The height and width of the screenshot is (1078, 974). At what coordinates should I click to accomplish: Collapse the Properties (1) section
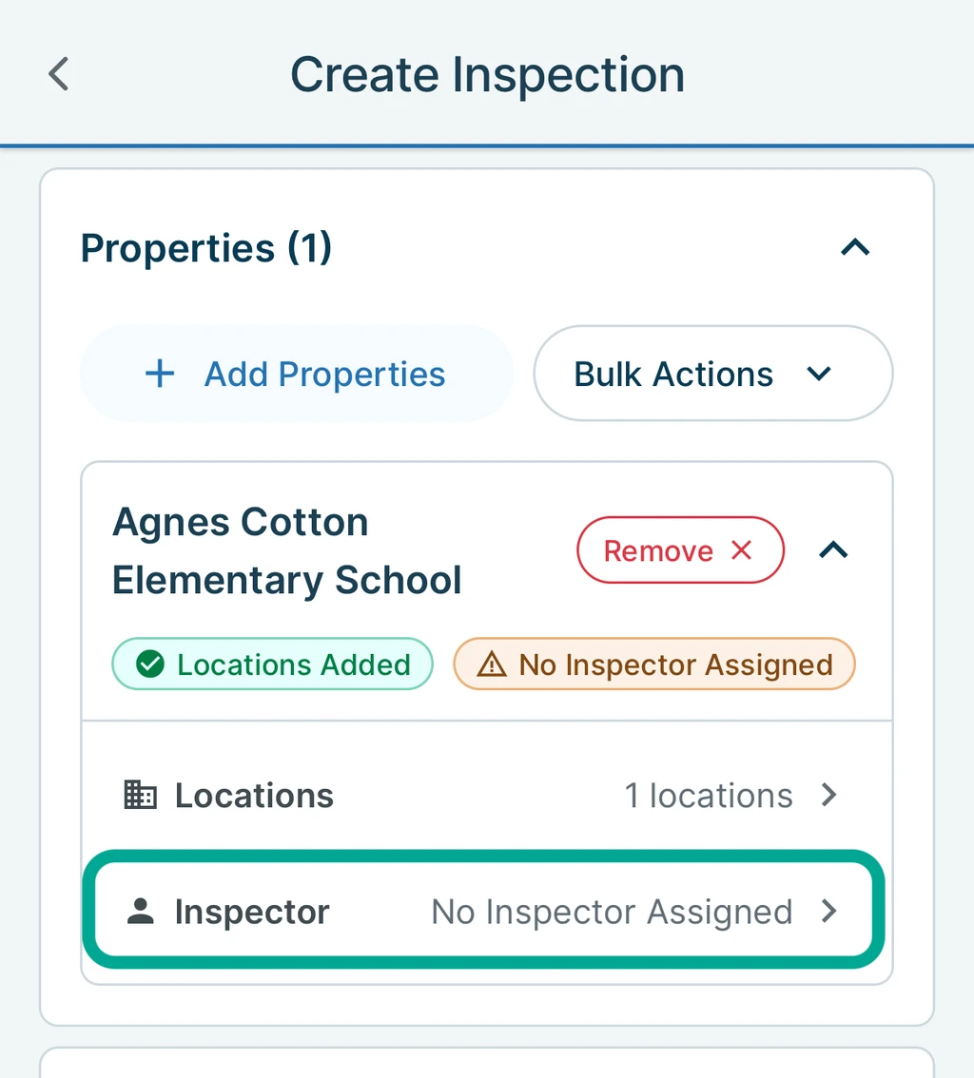click(x=856, y=247)
